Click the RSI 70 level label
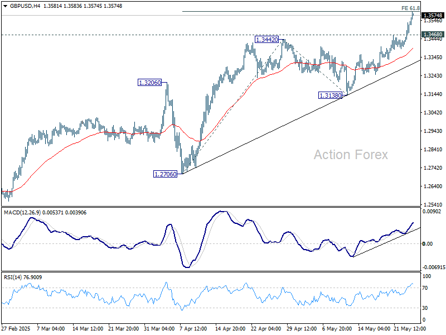Screen dimensions: 446x335 click(x=425, y=288)
